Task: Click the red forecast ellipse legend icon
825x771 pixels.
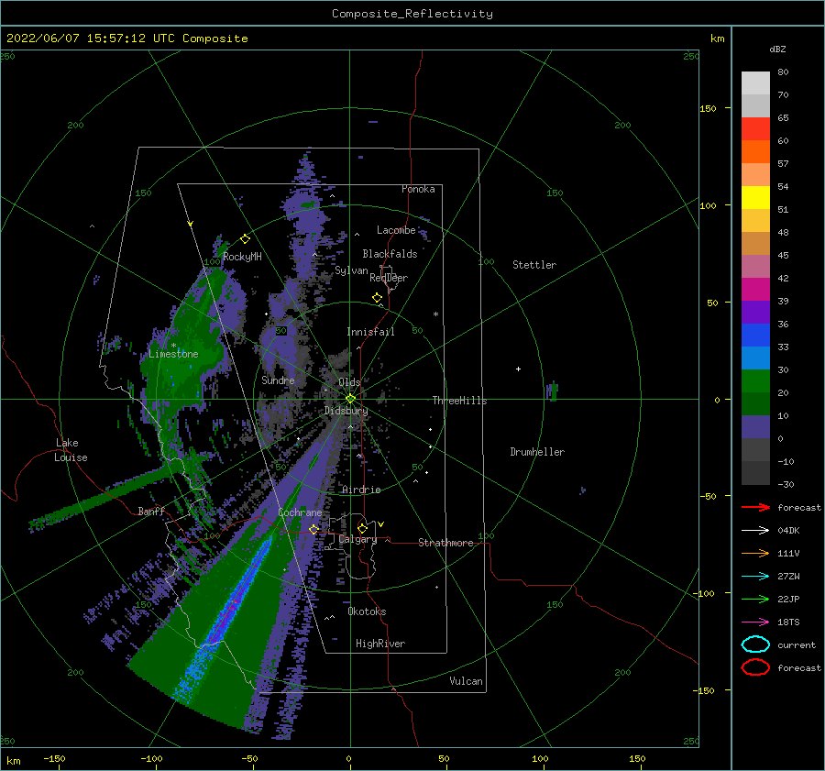Action: point(755,667)
